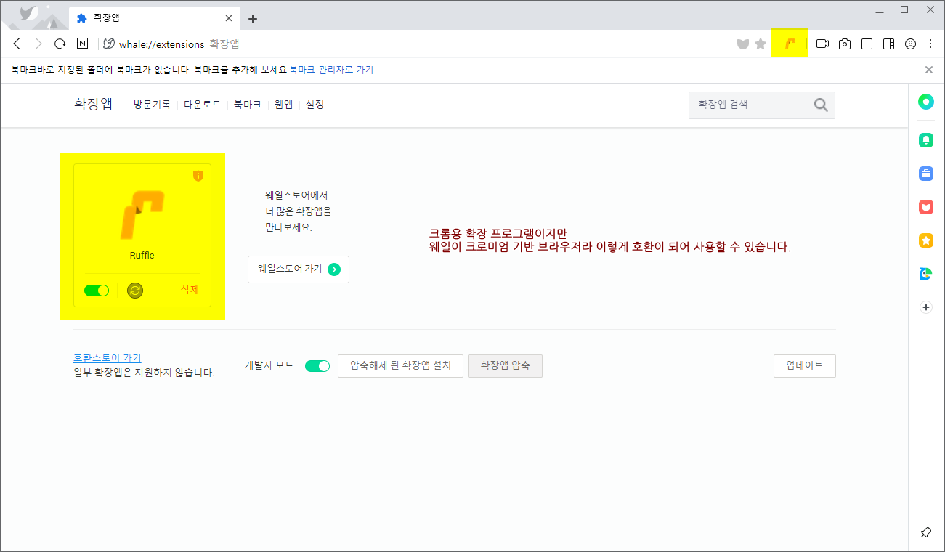Image resolution: width=945 pixels, height=552 pixels.
Task: Click the search magnifier icon
Action: click(x=821, y=105)
